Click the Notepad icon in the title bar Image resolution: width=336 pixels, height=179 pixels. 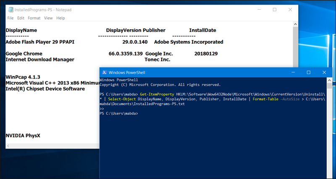(x=10, y=10)
